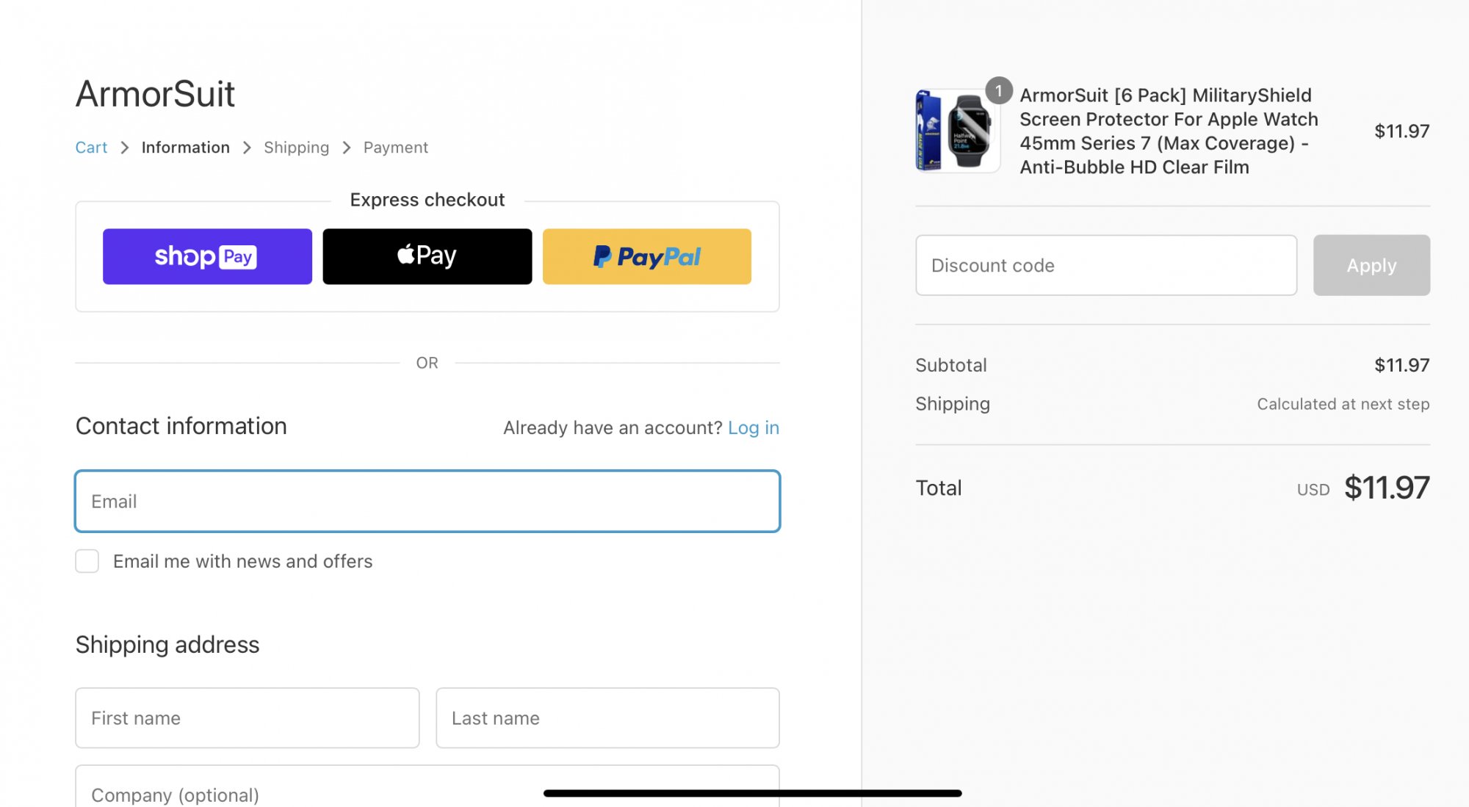
Task: Check out using the PayPal button
Action: click(646, 256)
